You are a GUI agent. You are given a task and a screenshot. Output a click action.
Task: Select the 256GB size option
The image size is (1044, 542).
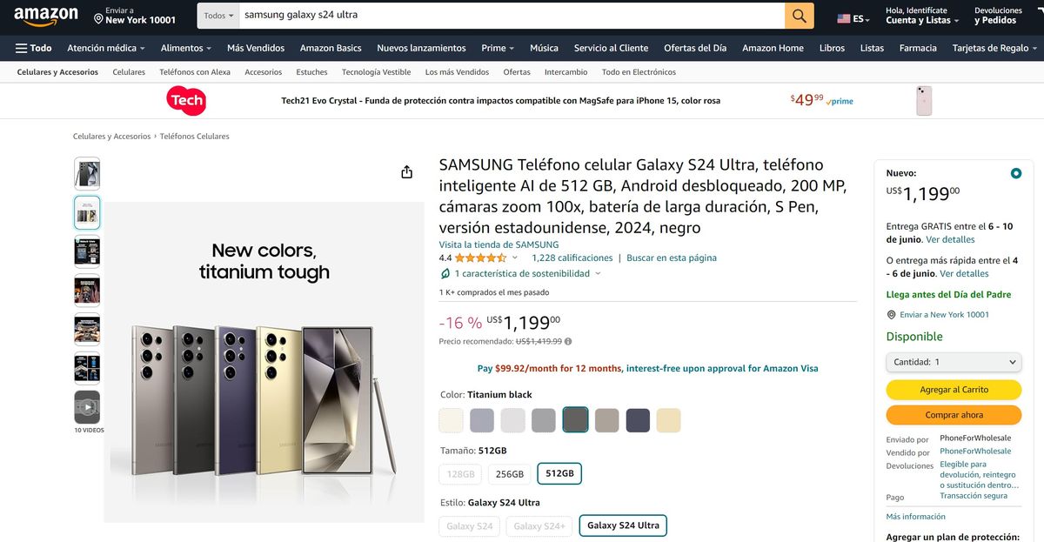(x=510, y=474)
